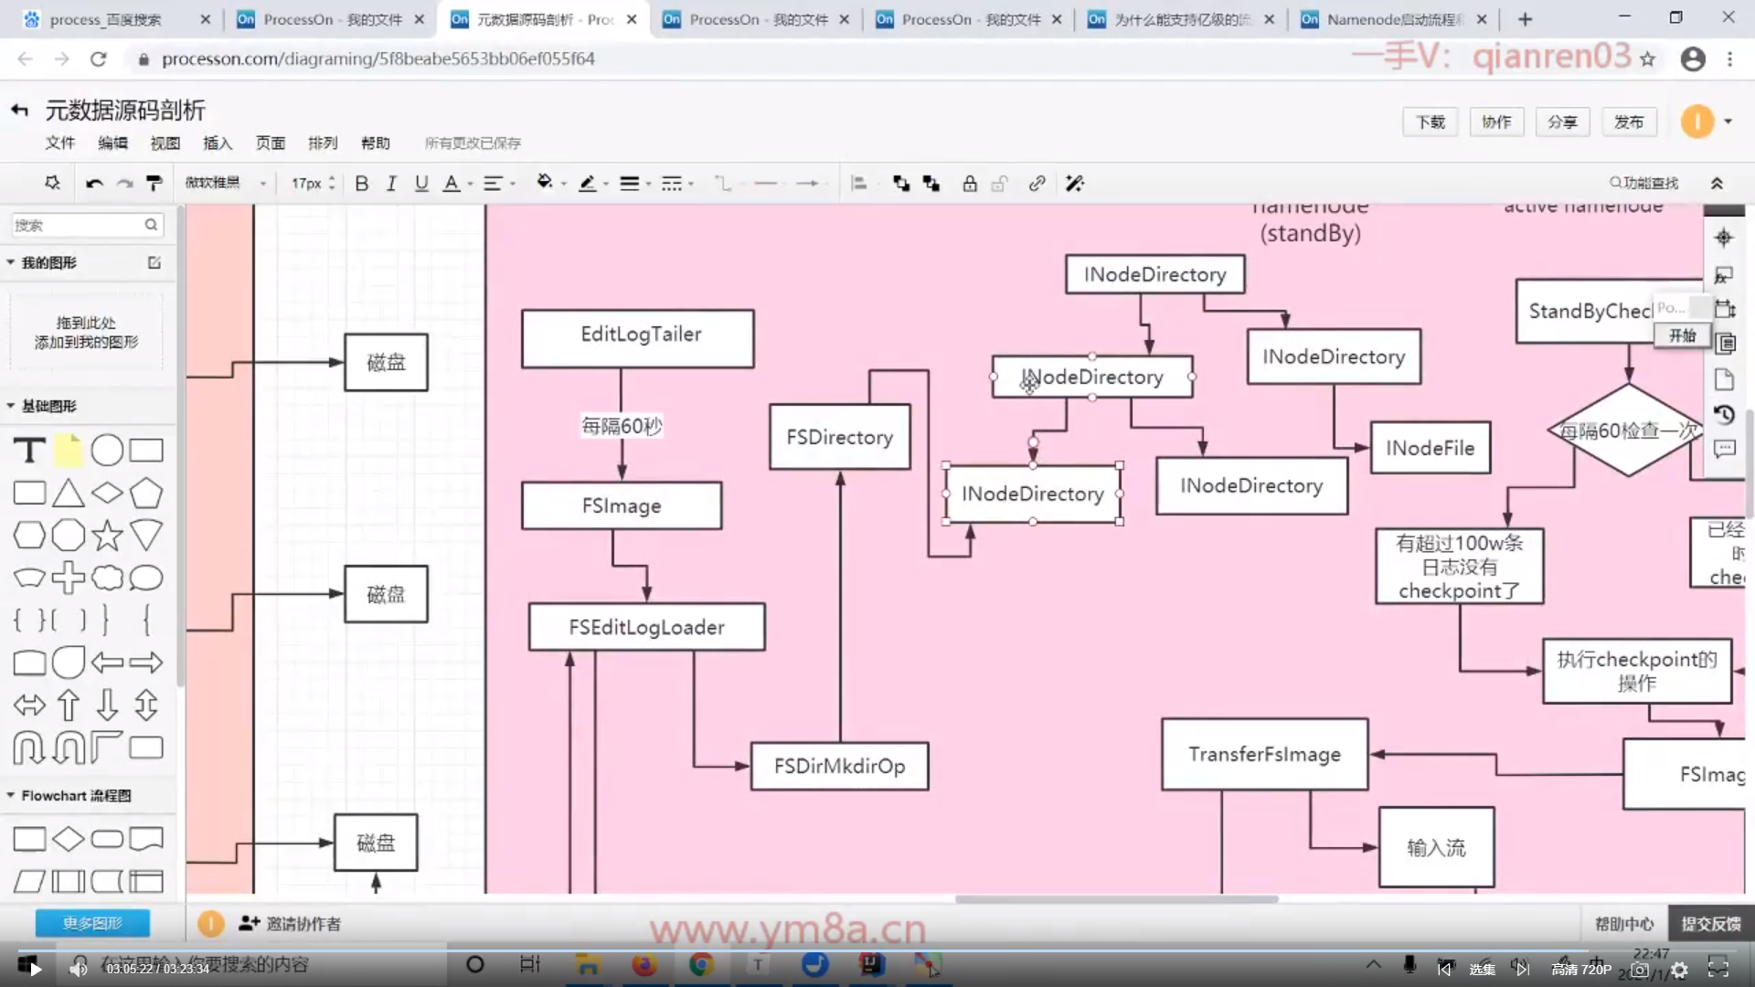The width and height of the screenshot is (1755, 987).
Task: Click the 下载 download button
Action: (x=1430, y=122)
